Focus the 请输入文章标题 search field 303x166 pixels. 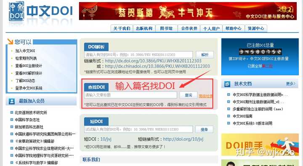click(x=130, y=95)
